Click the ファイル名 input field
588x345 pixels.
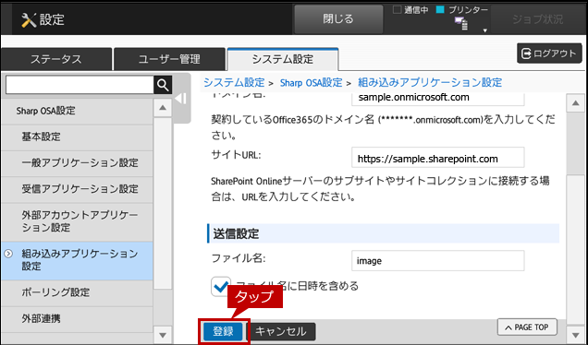[x=437, y=261]
